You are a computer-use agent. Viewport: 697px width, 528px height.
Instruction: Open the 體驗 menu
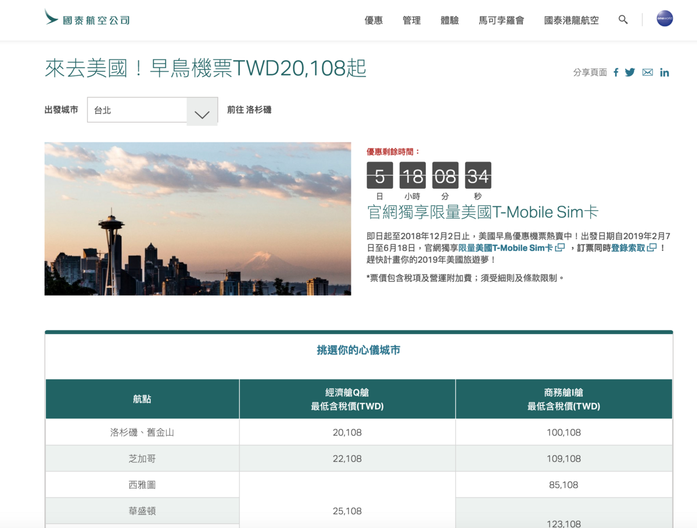click(450, 20)
